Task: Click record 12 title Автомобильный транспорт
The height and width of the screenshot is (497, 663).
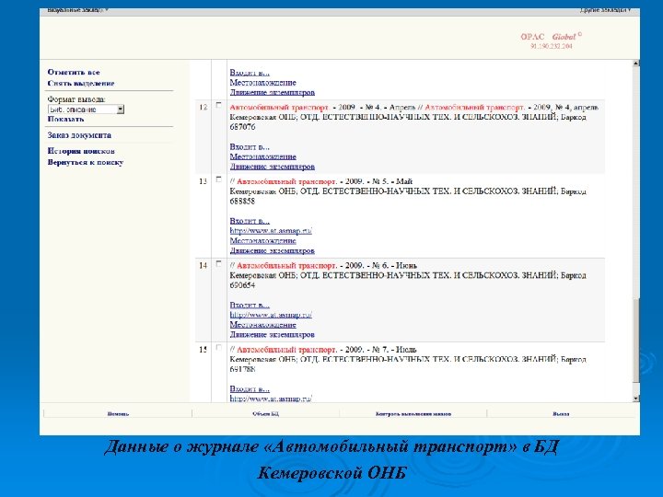Action: (279, 108)
